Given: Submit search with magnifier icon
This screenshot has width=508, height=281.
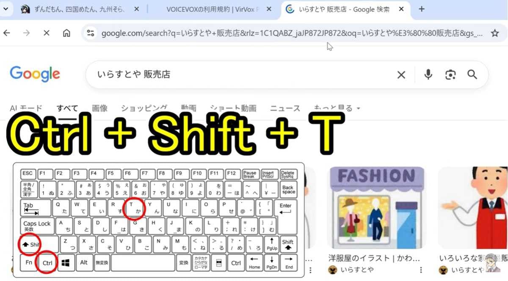Looking at the screenshot, I should (x=472, y=75).
